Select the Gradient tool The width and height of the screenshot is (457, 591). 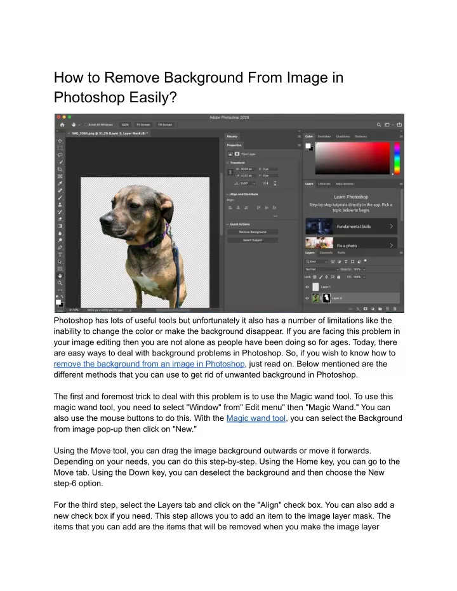(60, 226)
